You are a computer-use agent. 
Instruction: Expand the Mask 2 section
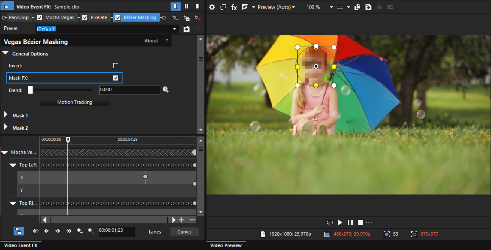point(6,127)
